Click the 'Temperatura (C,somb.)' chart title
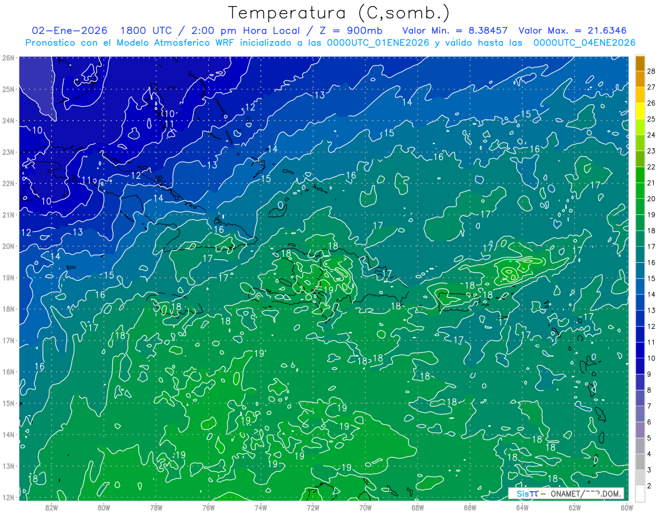This screenshot has height=515, width=666. point(339,13)
